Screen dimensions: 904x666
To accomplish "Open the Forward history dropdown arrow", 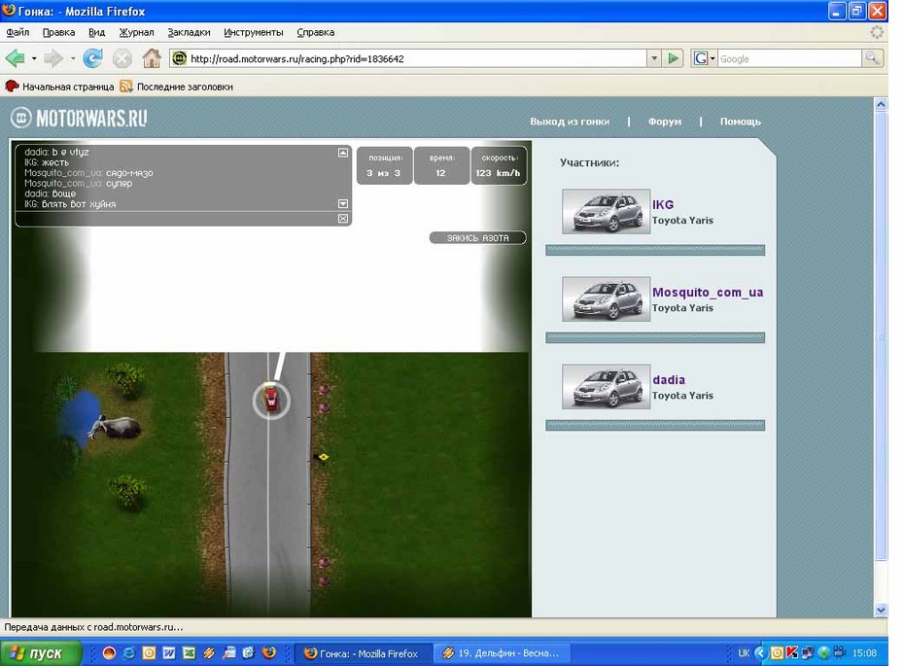I will [73, 58].
